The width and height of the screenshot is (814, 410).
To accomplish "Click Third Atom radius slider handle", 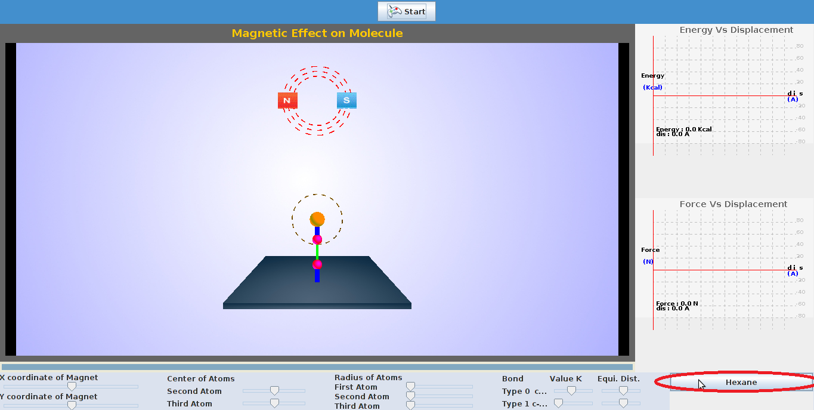I will tap(410, 406).
